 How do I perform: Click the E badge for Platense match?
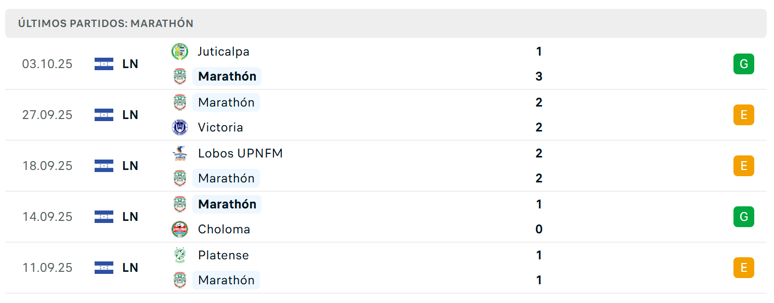(744, 268)
